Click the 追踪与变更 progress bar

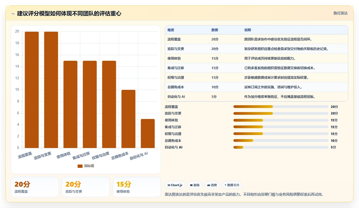point(281,113)
